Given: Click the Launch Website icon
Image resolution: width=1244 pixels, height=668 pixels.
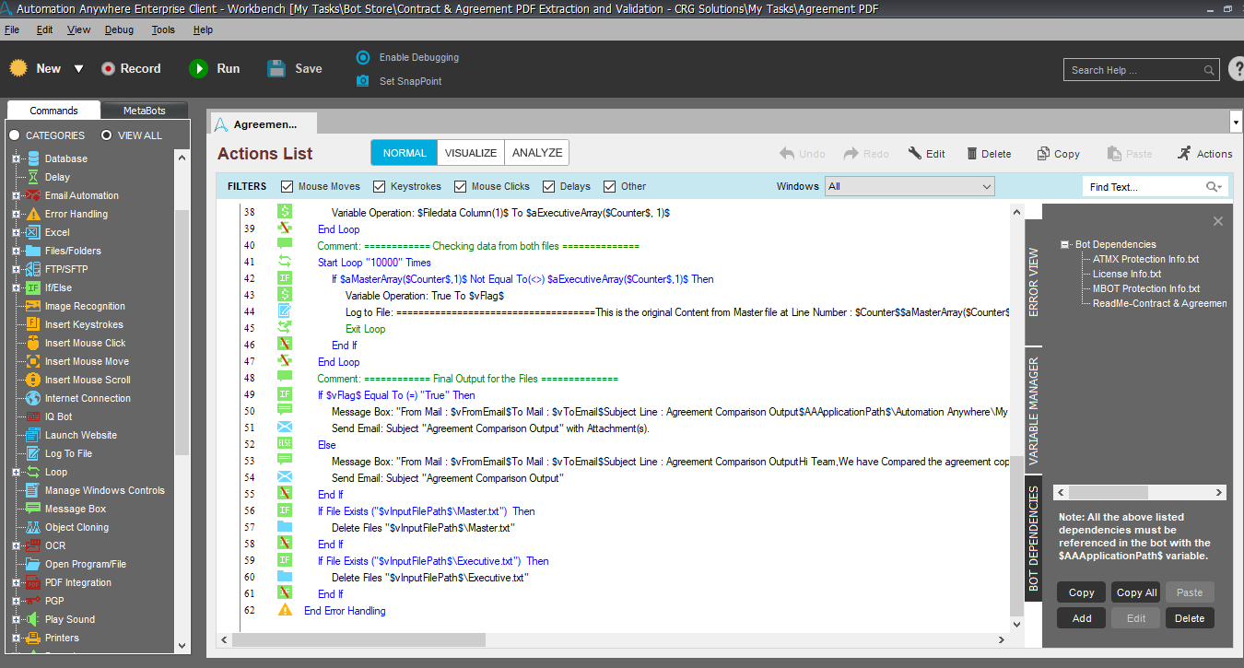Looking at the screenshot, I should [x=33, y=435].
